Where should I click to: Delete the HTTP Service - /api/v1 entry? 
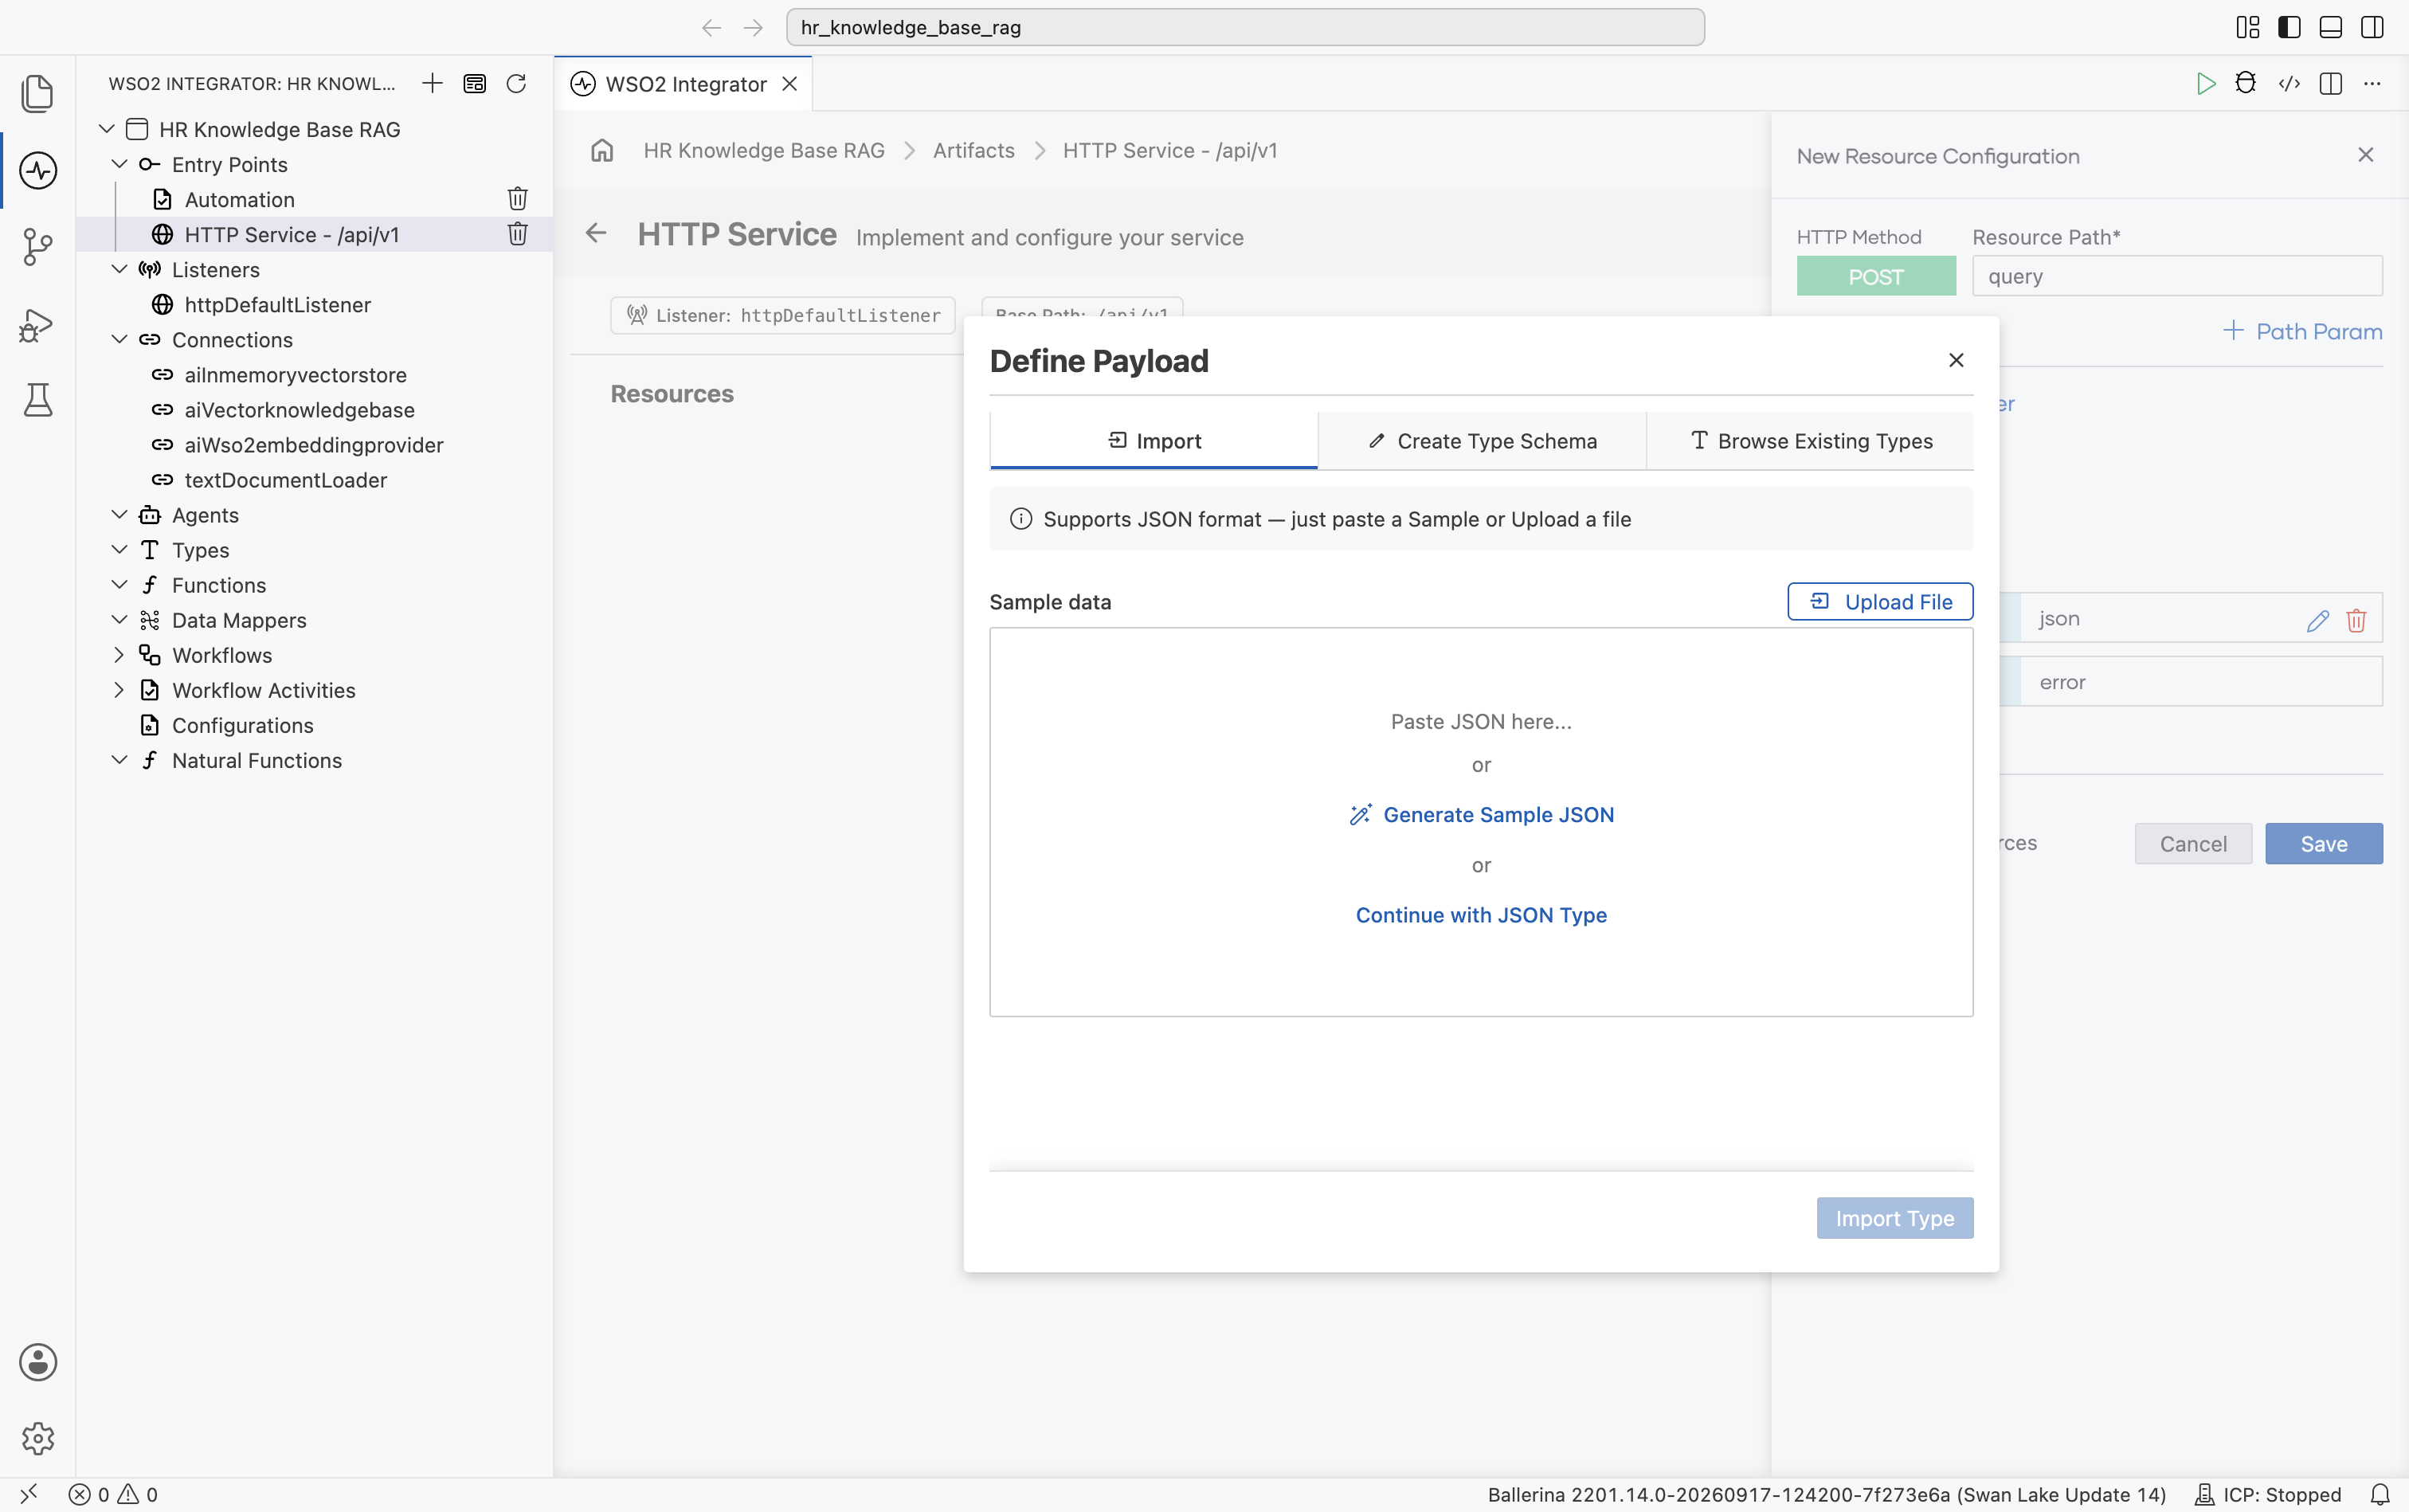[517, 234]
